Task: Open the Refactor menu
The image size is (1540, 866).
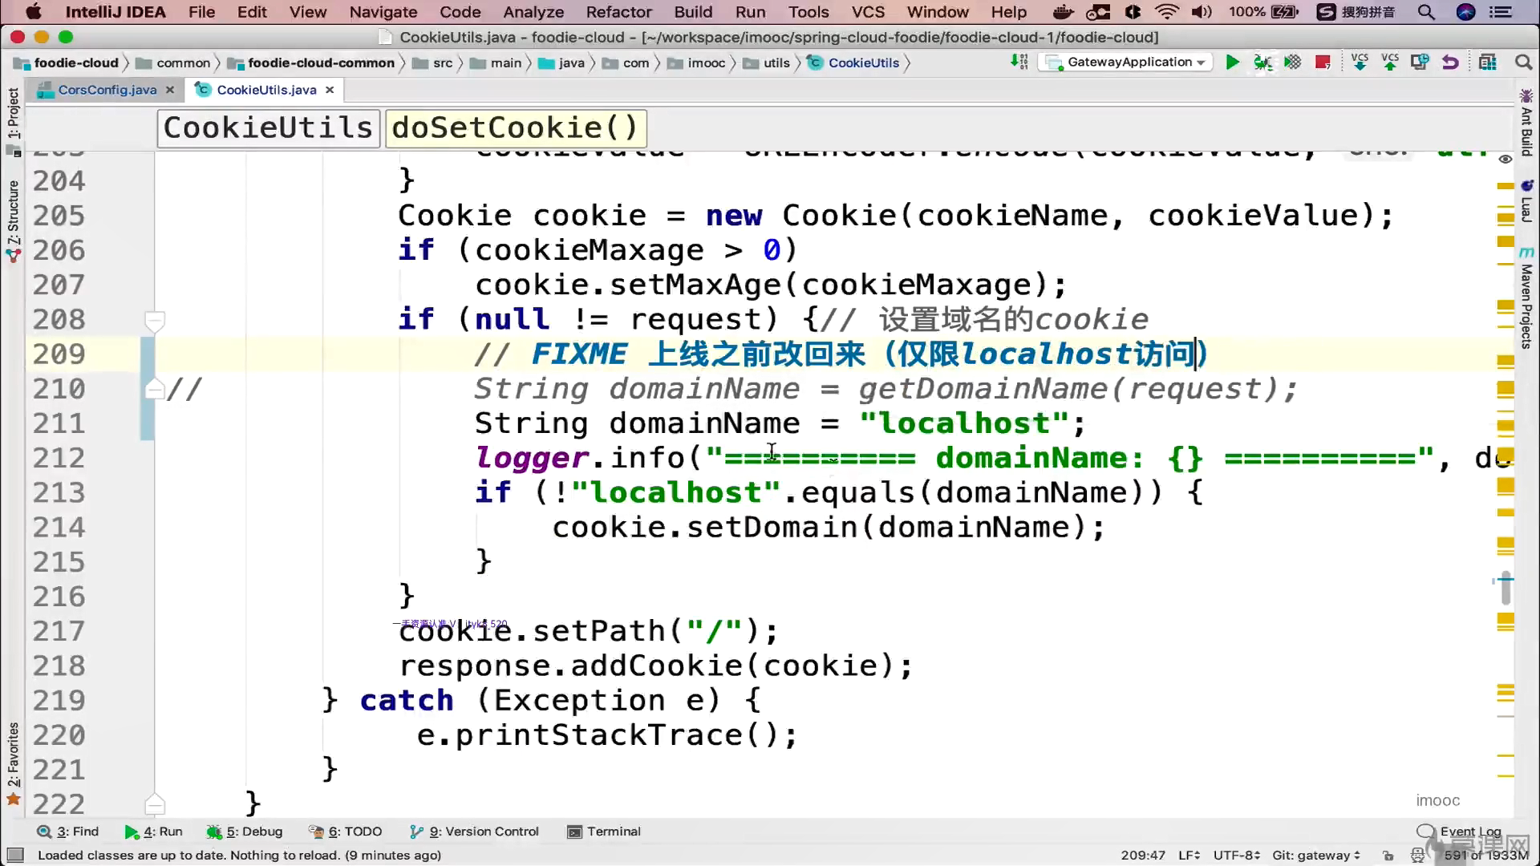Action: click(618, 12)
